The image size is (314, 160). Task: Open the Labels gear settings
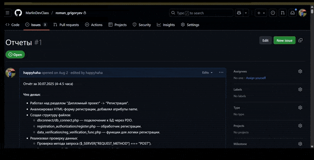300,89
